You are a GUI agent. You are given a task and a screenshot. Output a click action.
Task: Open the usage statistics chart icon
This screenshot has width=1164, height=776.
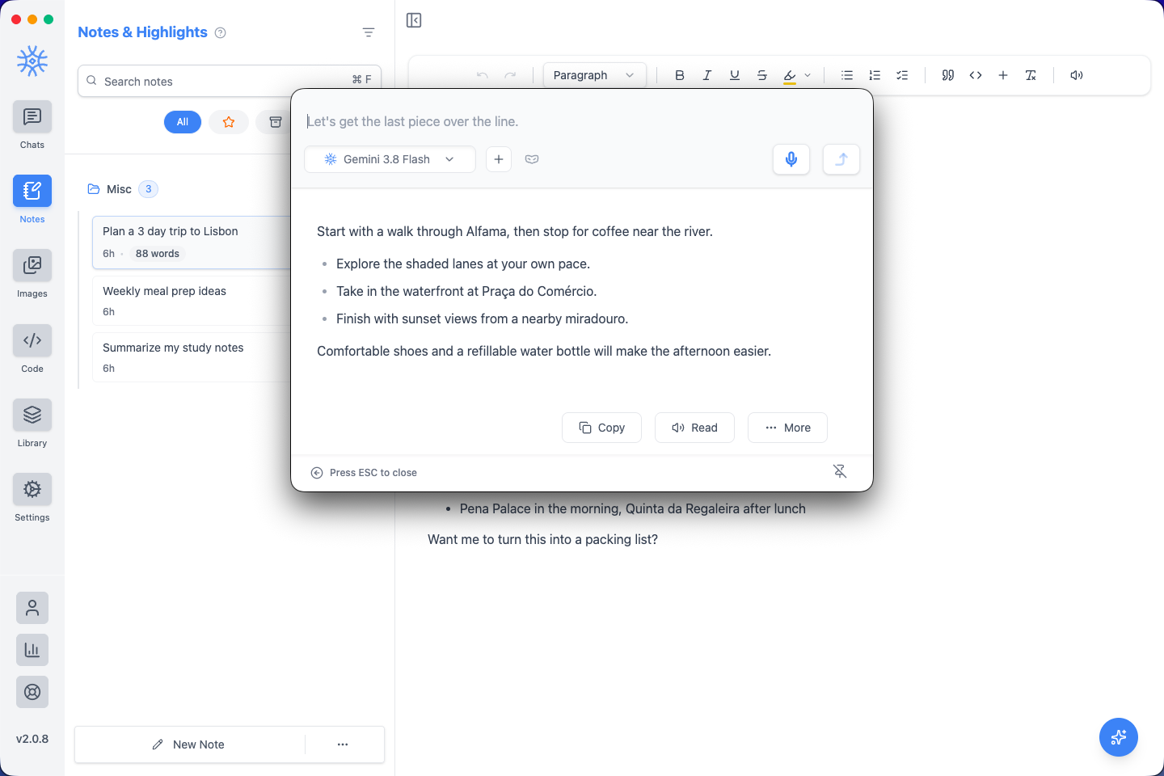32,650
